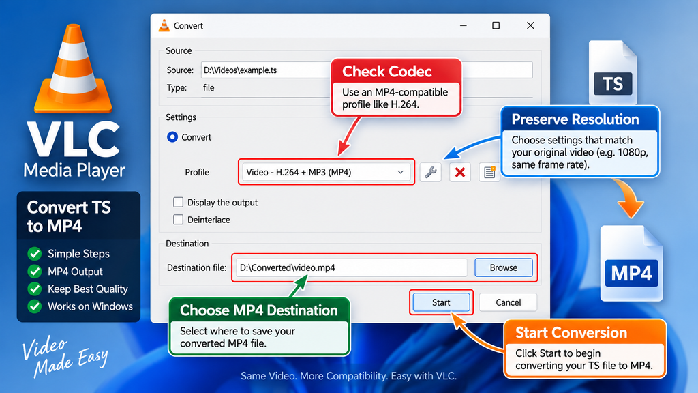The image size is (698, 393).
Task: Enable Display the output checkbox
Action: pyautogui.click(x=178, y=202)
